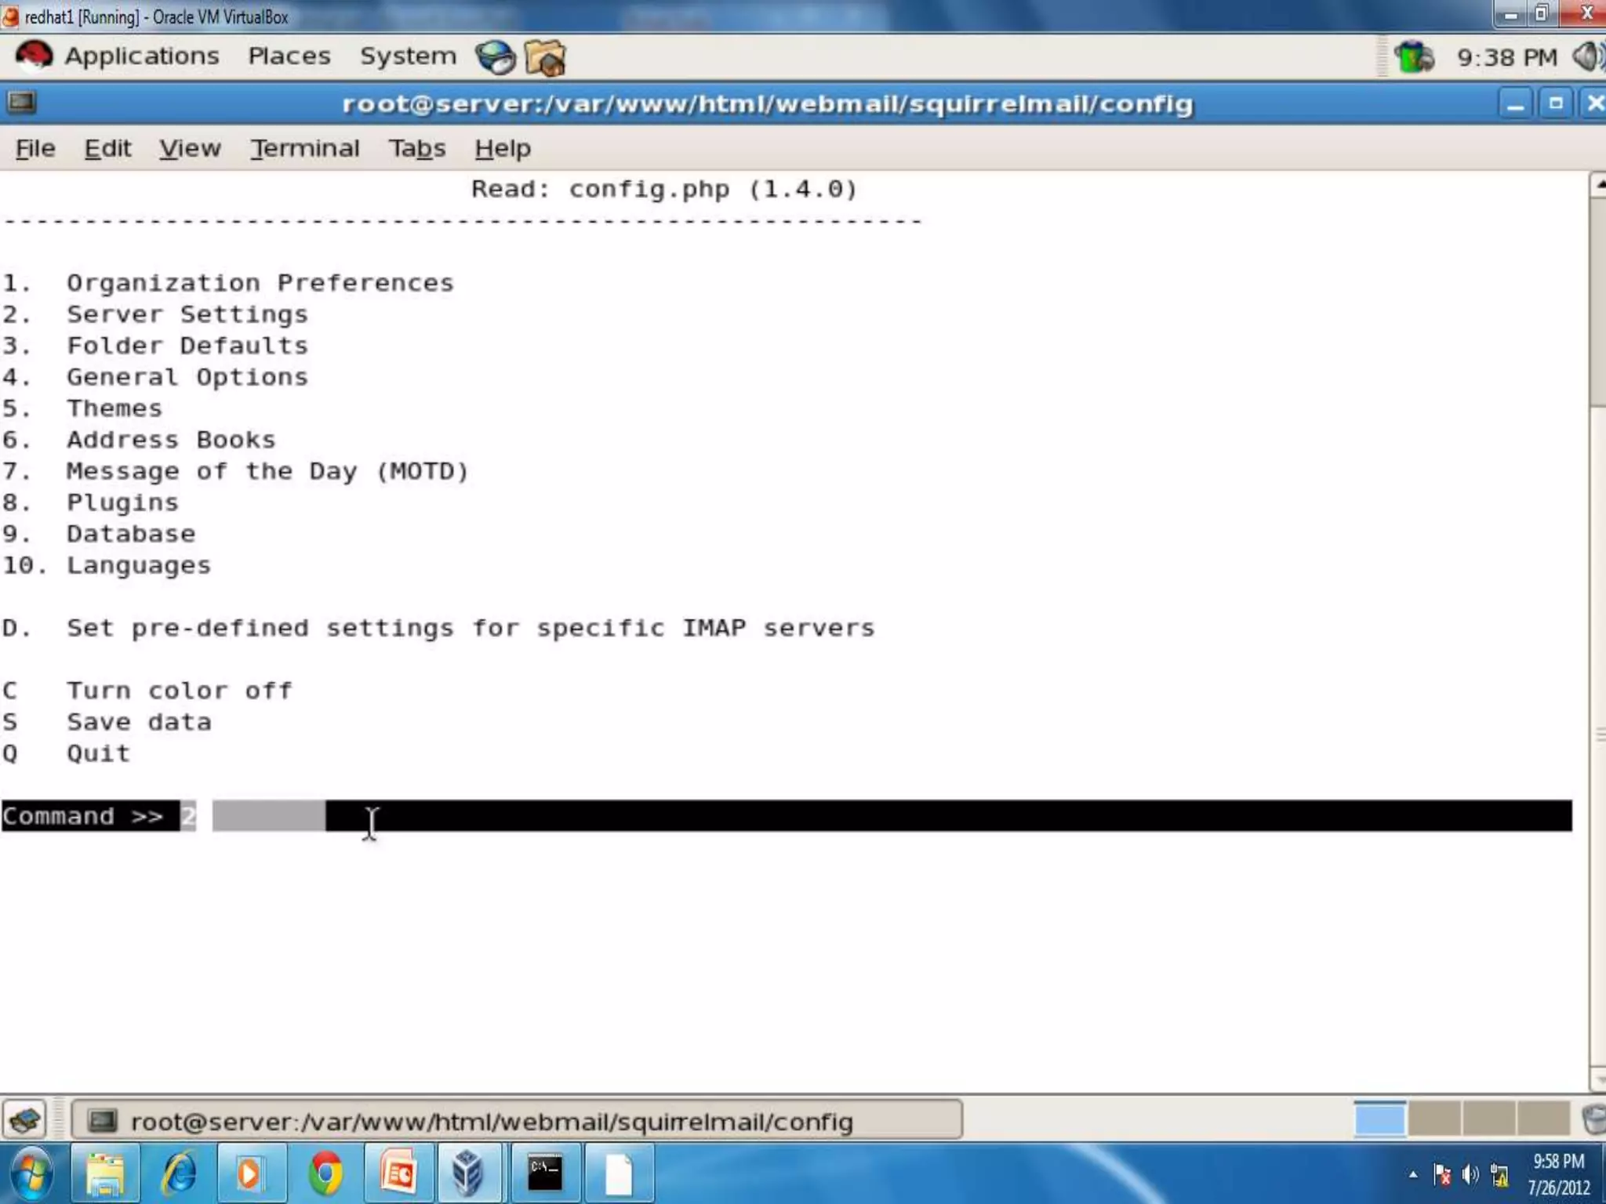Open the web browser launcher in GNOME panel
Viewport: 1606px width, 1204px height.
click(496, 57)
